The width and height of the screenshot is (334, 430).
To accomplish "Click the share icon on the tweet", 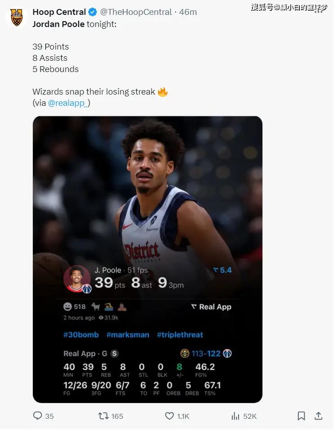I will (318, 416).
